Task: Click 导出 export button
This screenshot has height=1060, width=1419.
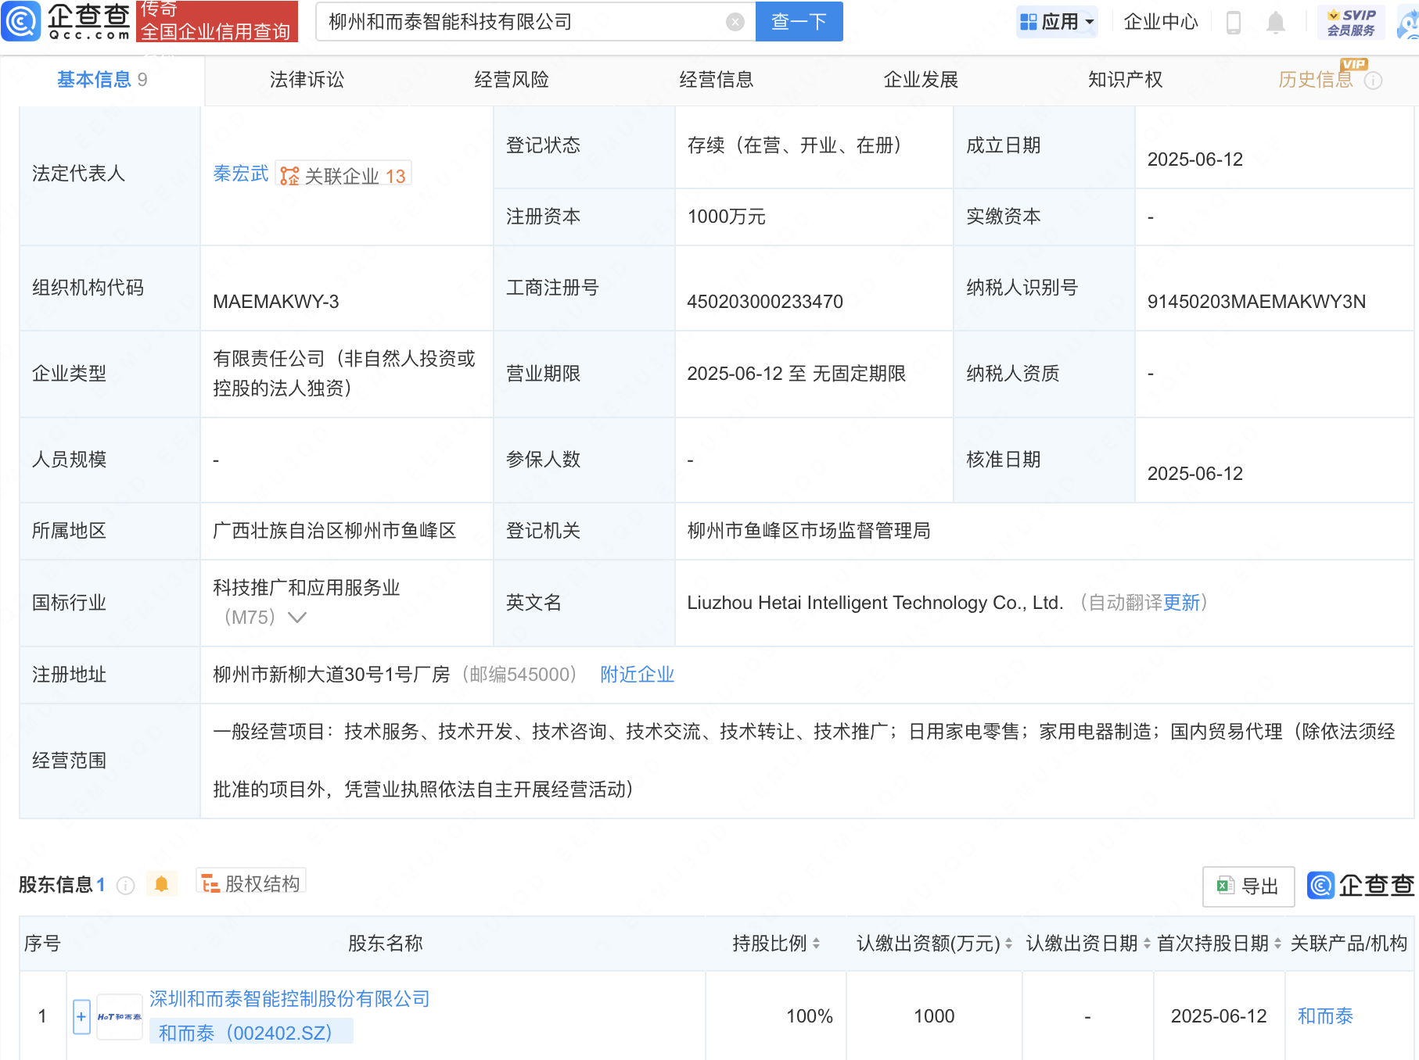Action: (x=1248, y=886)
